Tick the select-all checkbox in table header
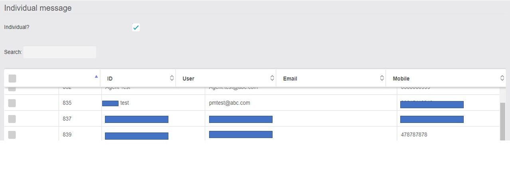The width and height of the screenshot is (510, 183). point(12,79)
